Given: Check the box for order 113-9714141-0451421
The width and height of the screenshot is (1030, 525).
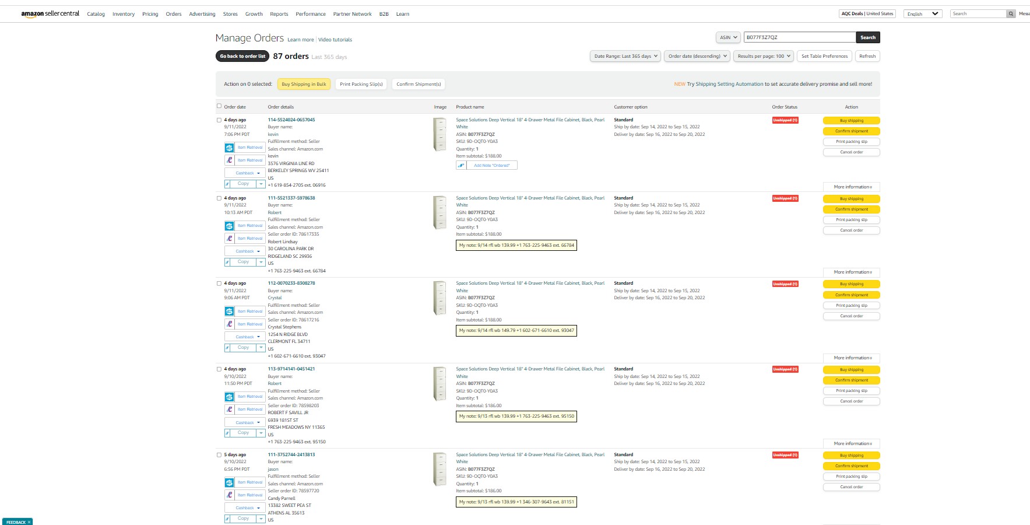Looking at the screenshot, I should tap(219, 369).
